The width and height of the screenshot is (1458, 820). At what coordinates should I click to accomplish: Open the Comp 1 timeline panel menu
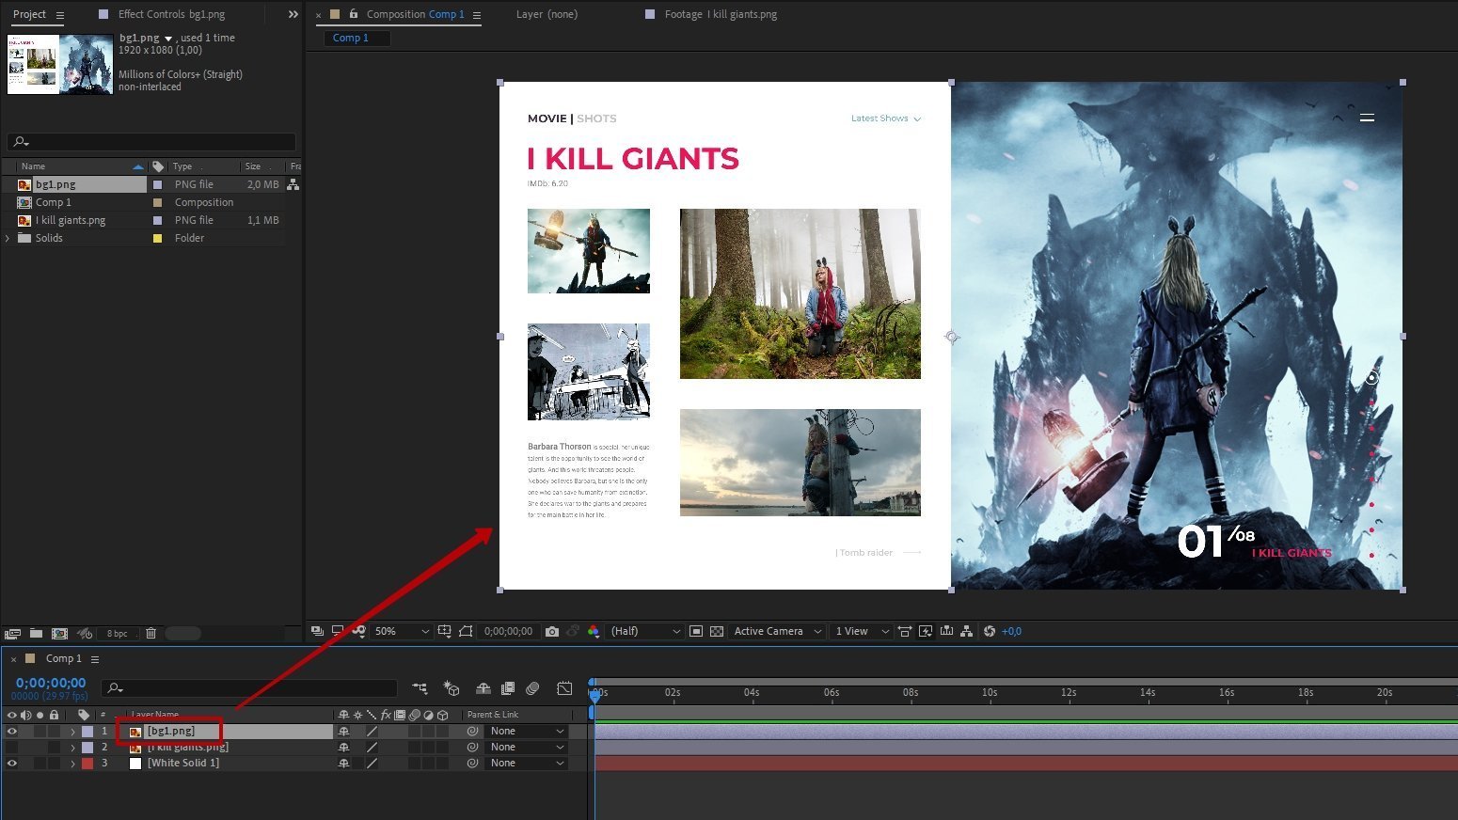coord(95,659)
